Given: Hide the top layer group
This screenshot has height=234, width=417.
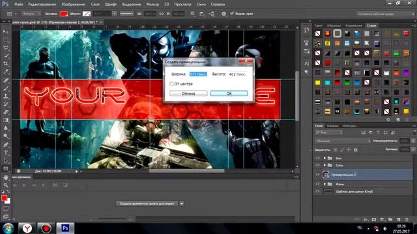Looking at the screenshot, I should [317, 158].
